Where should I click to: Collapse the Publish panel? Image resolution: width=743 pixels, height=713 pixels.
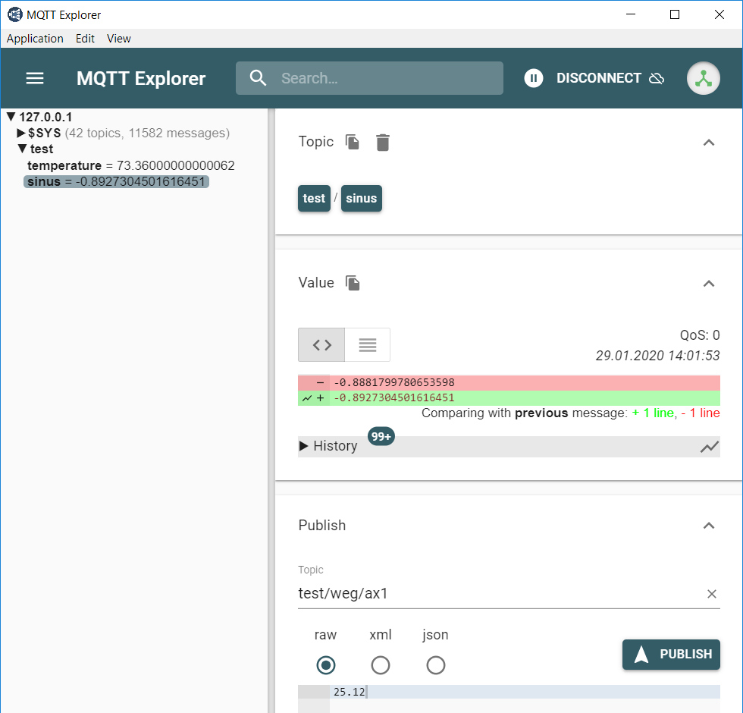click(x=709, y=525)
